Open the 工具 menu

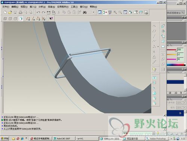(x=74, y=7)
